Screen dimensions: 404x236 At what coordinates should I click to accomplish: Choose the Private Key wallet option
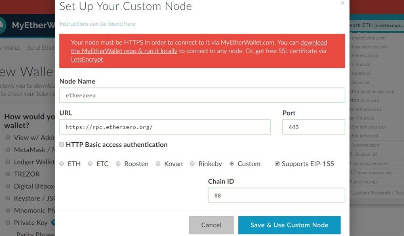pyautogui.click(x=8, y=222)
